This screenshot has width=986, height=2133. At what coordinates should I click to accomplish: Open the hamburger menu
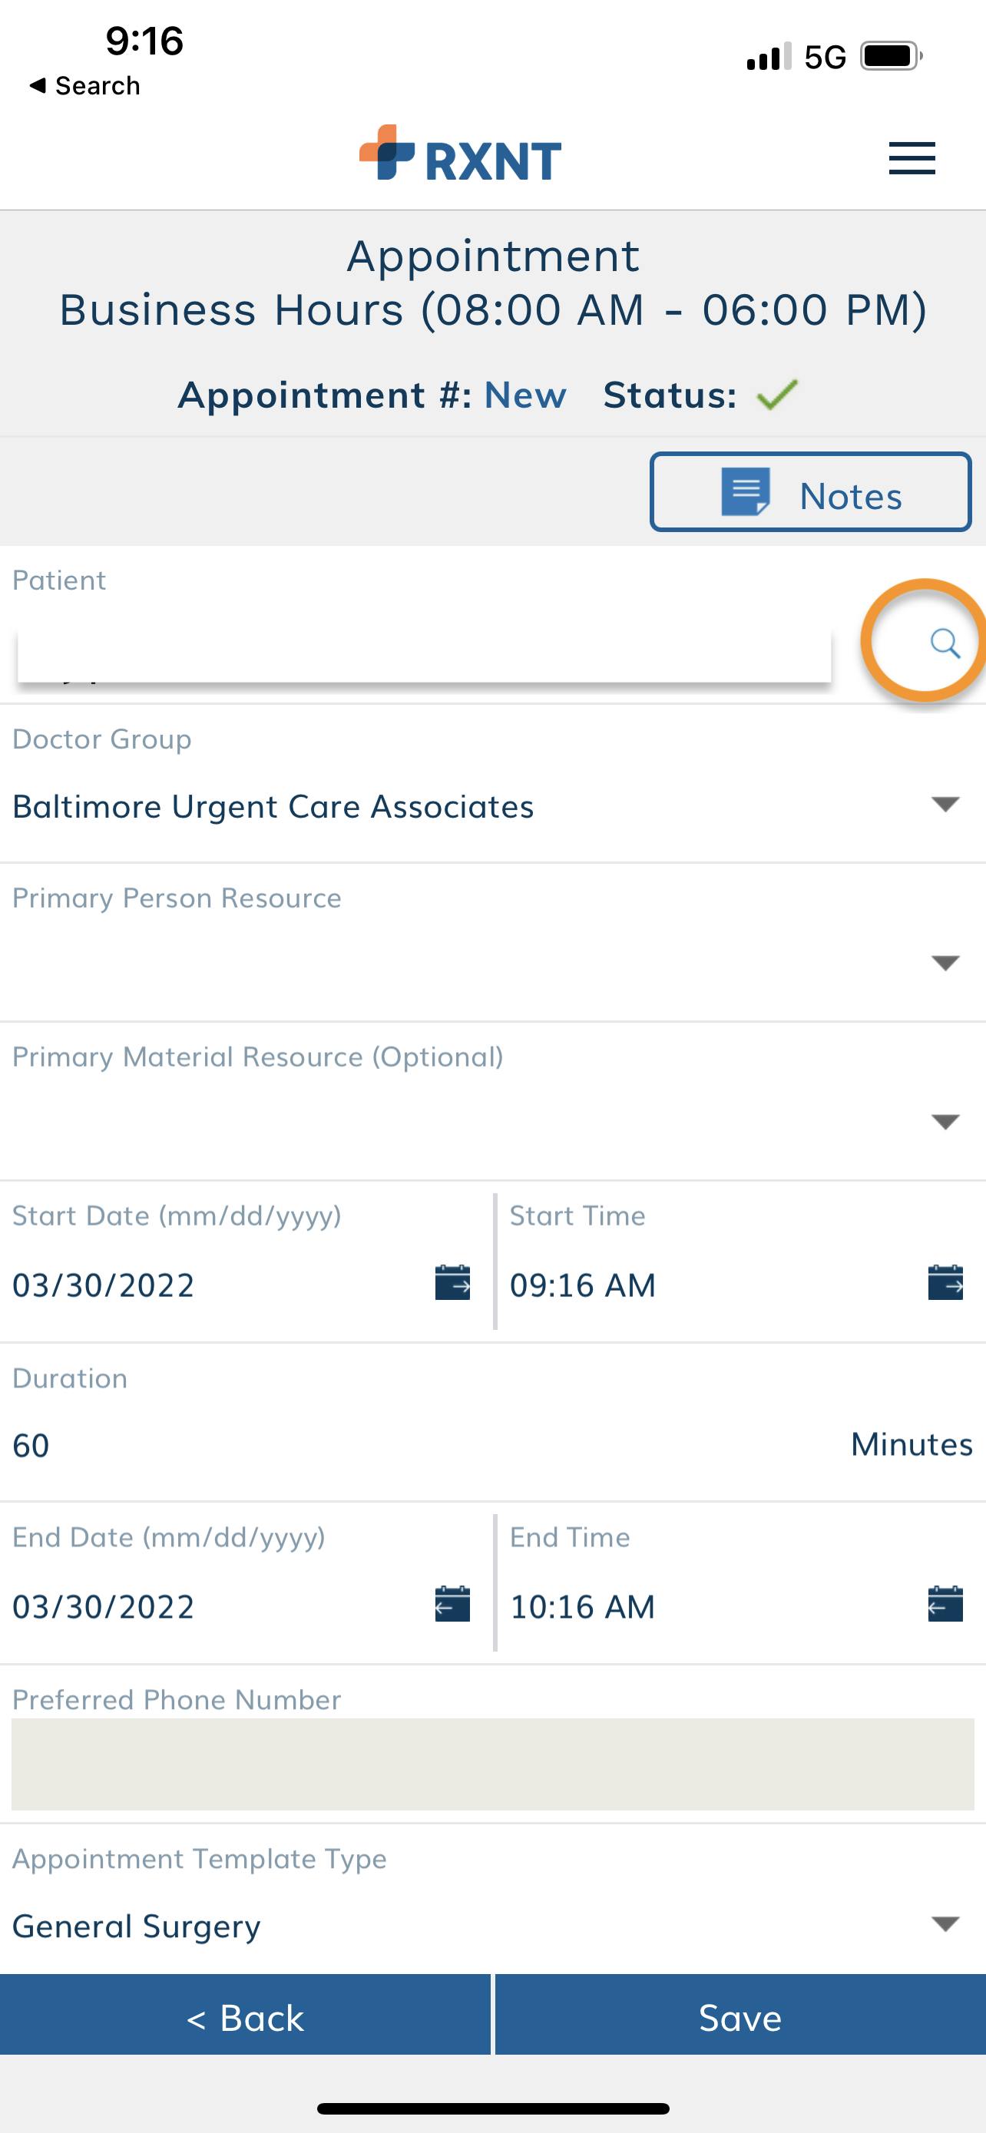pyautogui.click(x=912, y=158)
